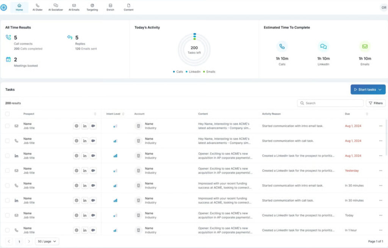Screen dimensions: 388x248
Task: Click the globe icon in Today row
Action: [x=77, y=215]
